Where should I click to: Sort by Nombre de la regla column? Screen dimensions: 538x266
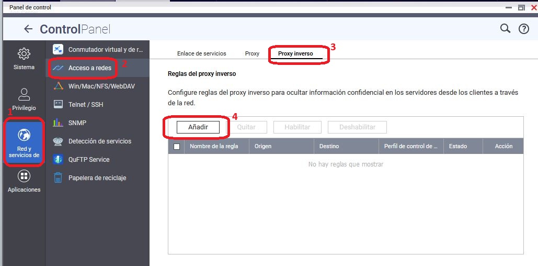[214, 146]
